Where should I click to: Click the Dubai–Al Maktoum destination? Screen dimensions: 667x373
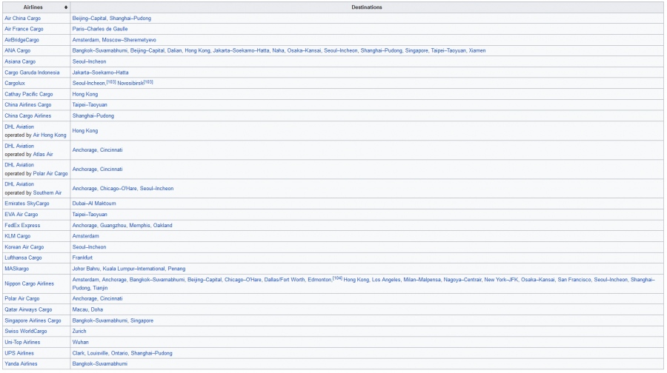click(x=94, y=204)
